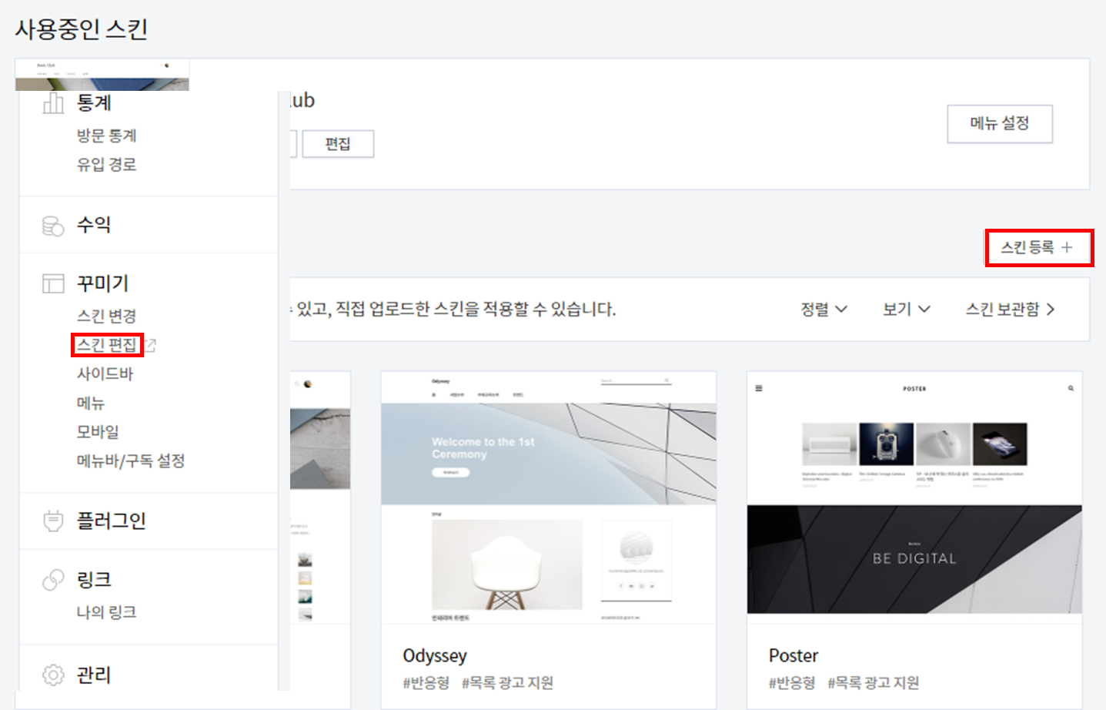1106x710 pixels.
Task: Open the 통계 menu section
Action: pyautogui.click(x=94, y=102)
